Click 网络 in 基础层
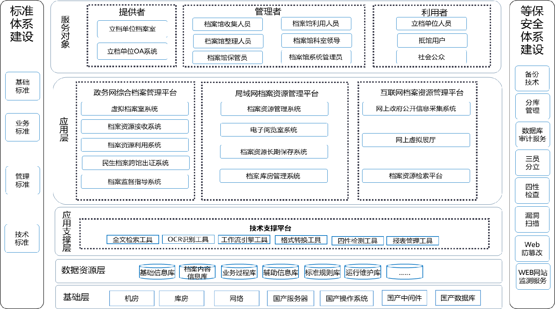The image size is (555, 309). (237, 299)
